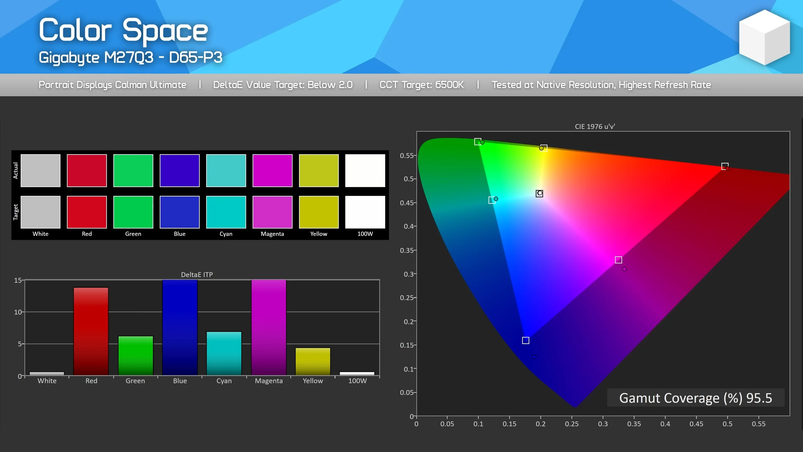803x452 pixels.
Task: Click the green primary marker in gamut chart
Action: tap(477, 142)
